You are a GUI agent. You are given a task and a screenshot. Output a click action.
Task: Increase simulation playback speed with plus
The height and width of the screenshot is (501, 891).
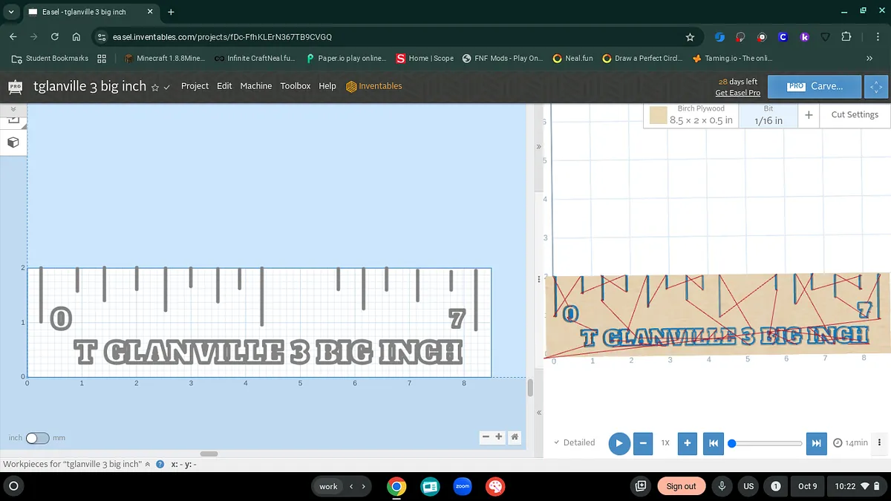(x=688, y=443)
